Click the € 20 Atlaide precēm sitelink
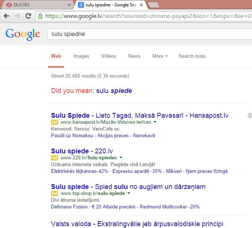 114,207
